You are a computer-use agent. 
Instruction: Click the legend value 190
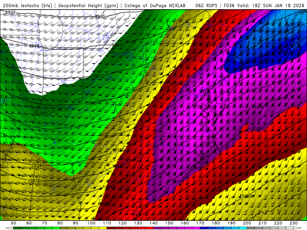point(231,223)
